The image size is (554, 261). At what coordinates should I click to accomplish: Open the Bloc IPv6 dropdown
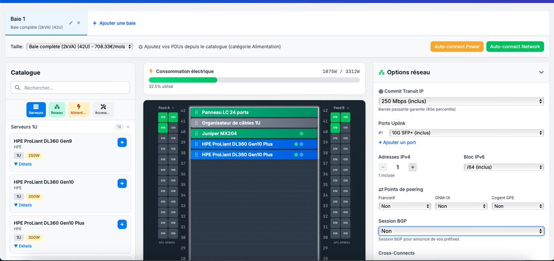[504, 167]
